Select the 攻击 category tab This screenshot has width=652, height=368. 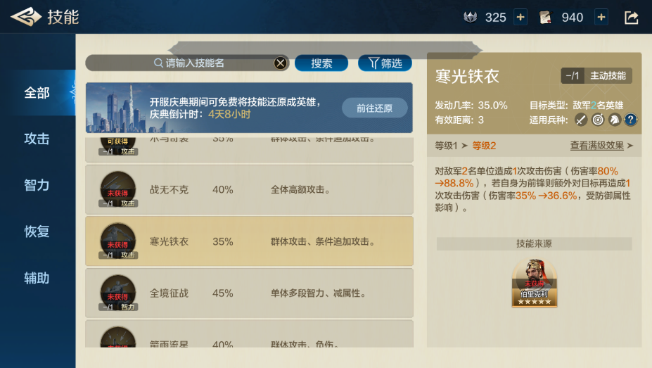pyautogui.click(x=37, y=139)
